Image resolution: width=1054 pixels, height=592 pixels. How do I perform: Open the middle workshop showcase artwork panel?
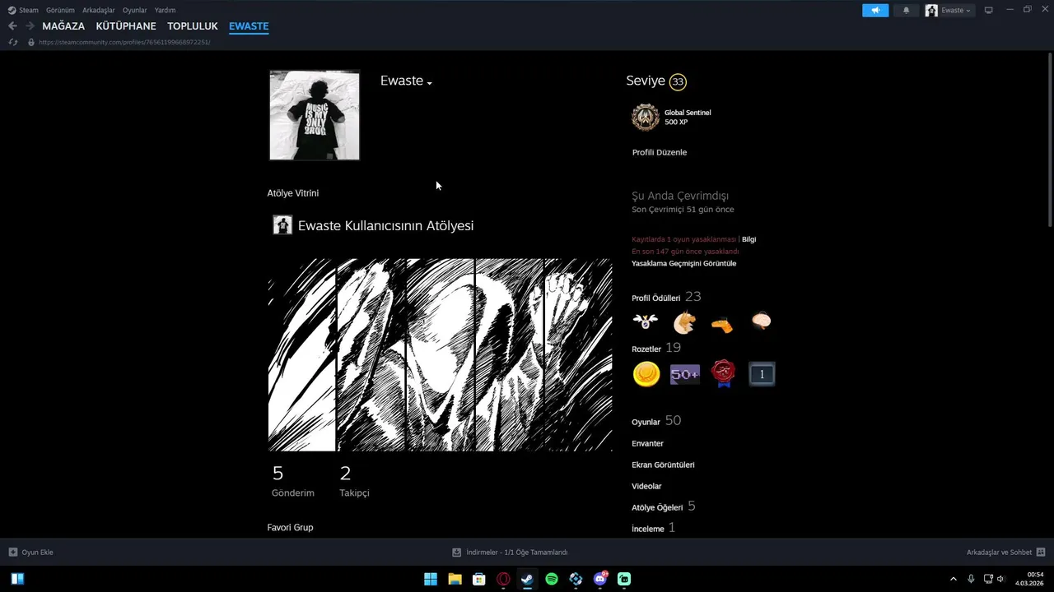[441, 354]
